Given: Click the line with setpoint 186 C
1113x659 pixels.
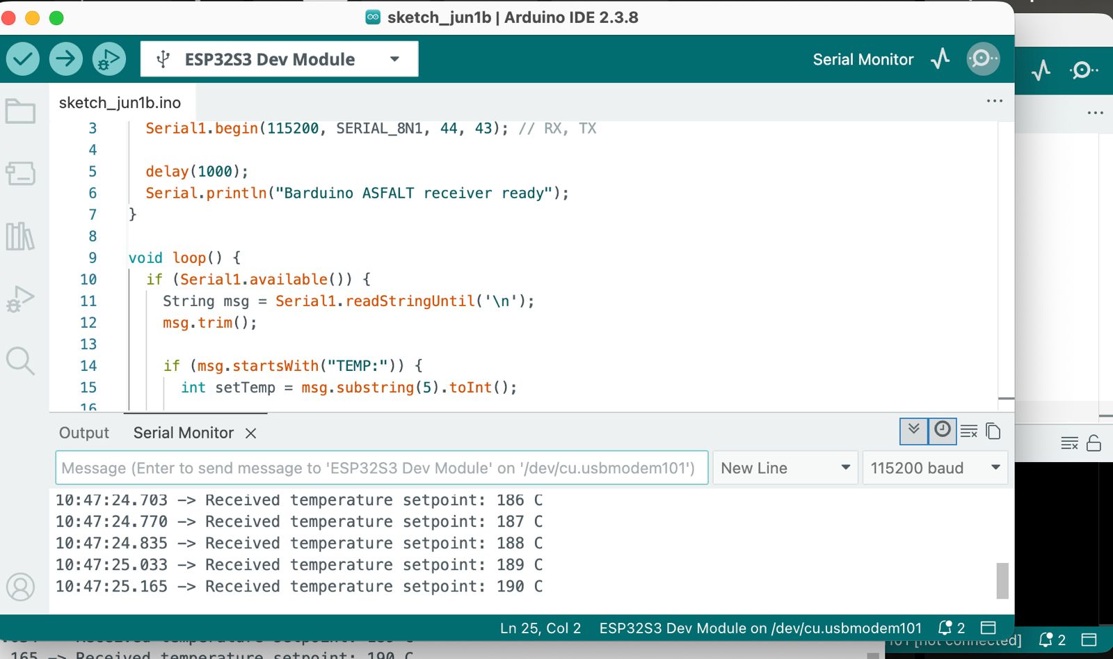Looking at the screenshot, I should point(299,500).
